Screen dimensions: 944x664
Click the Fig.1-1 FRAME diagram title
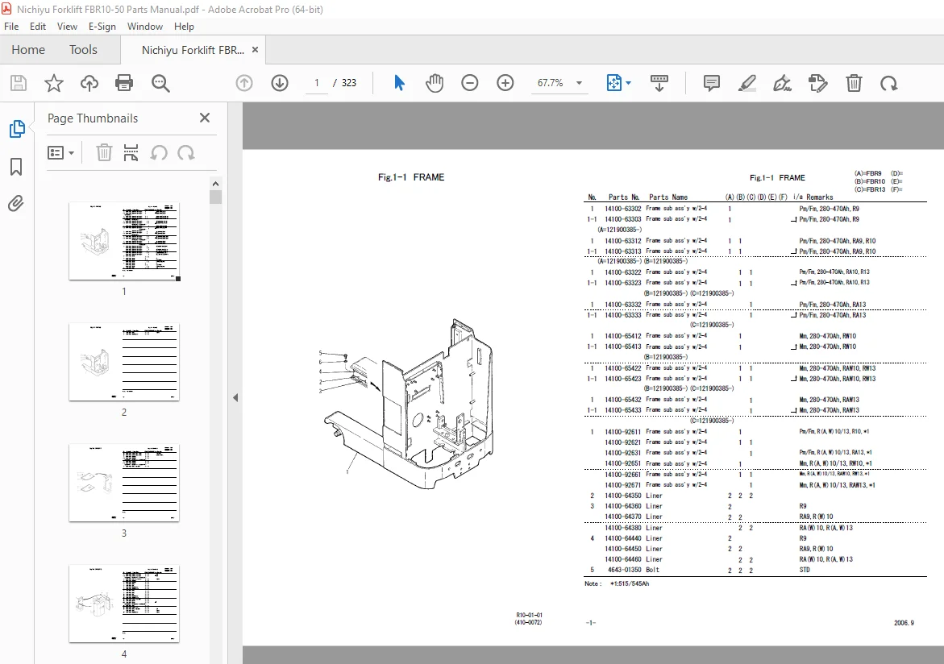pos(411,177)
